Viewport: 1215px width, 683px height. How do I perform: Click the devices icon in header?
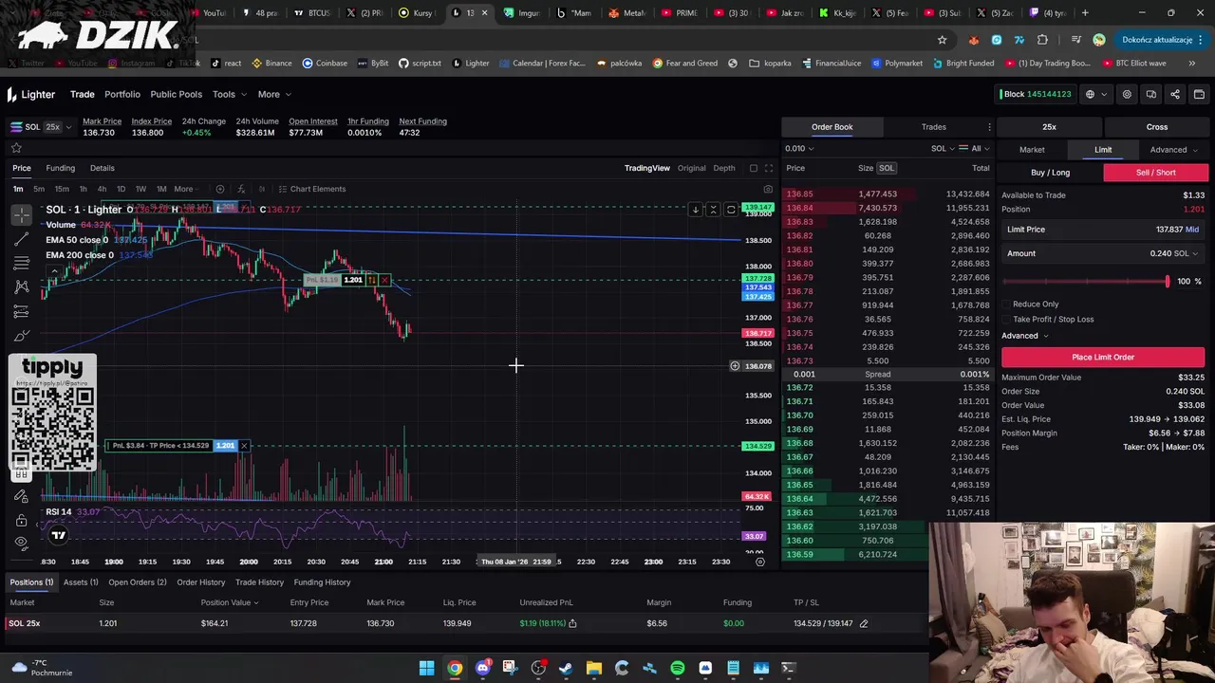1150,94
